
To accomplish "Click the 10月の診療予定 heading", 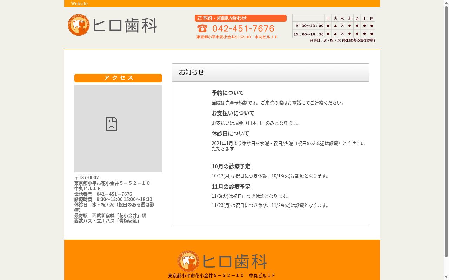I will [231, 167].
